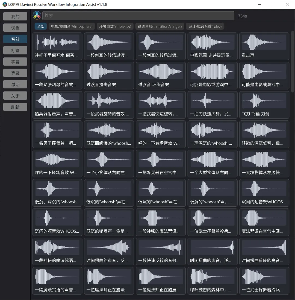Select the 一声深沉的"whoosh" sound card
295x300 pixels.
click(x=213, y=134)
